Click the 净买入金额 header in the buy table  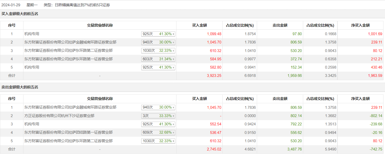360,25
